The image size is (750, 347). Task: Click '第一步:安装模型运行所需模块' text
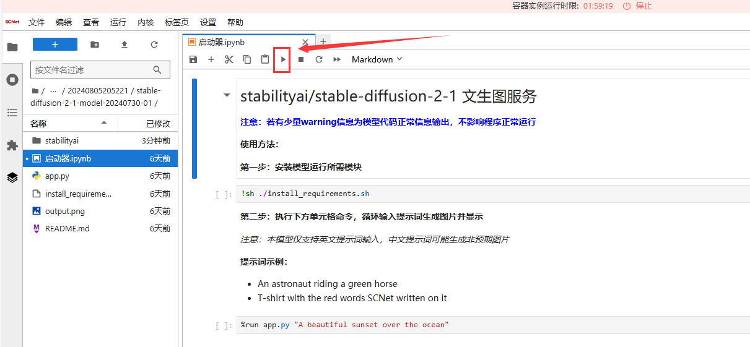tap(301, 167)
